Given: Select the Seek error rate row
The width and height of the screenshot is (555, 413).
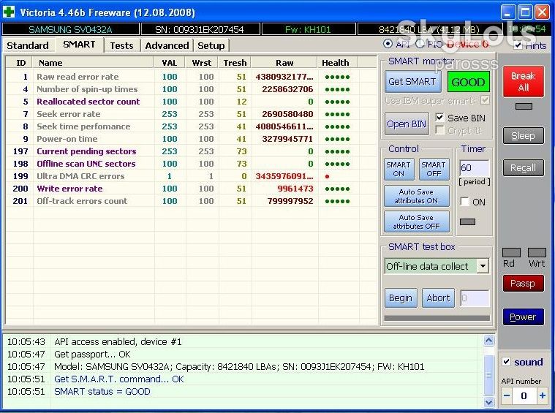Looking at the screenshot, I should [x=191, y=114].
